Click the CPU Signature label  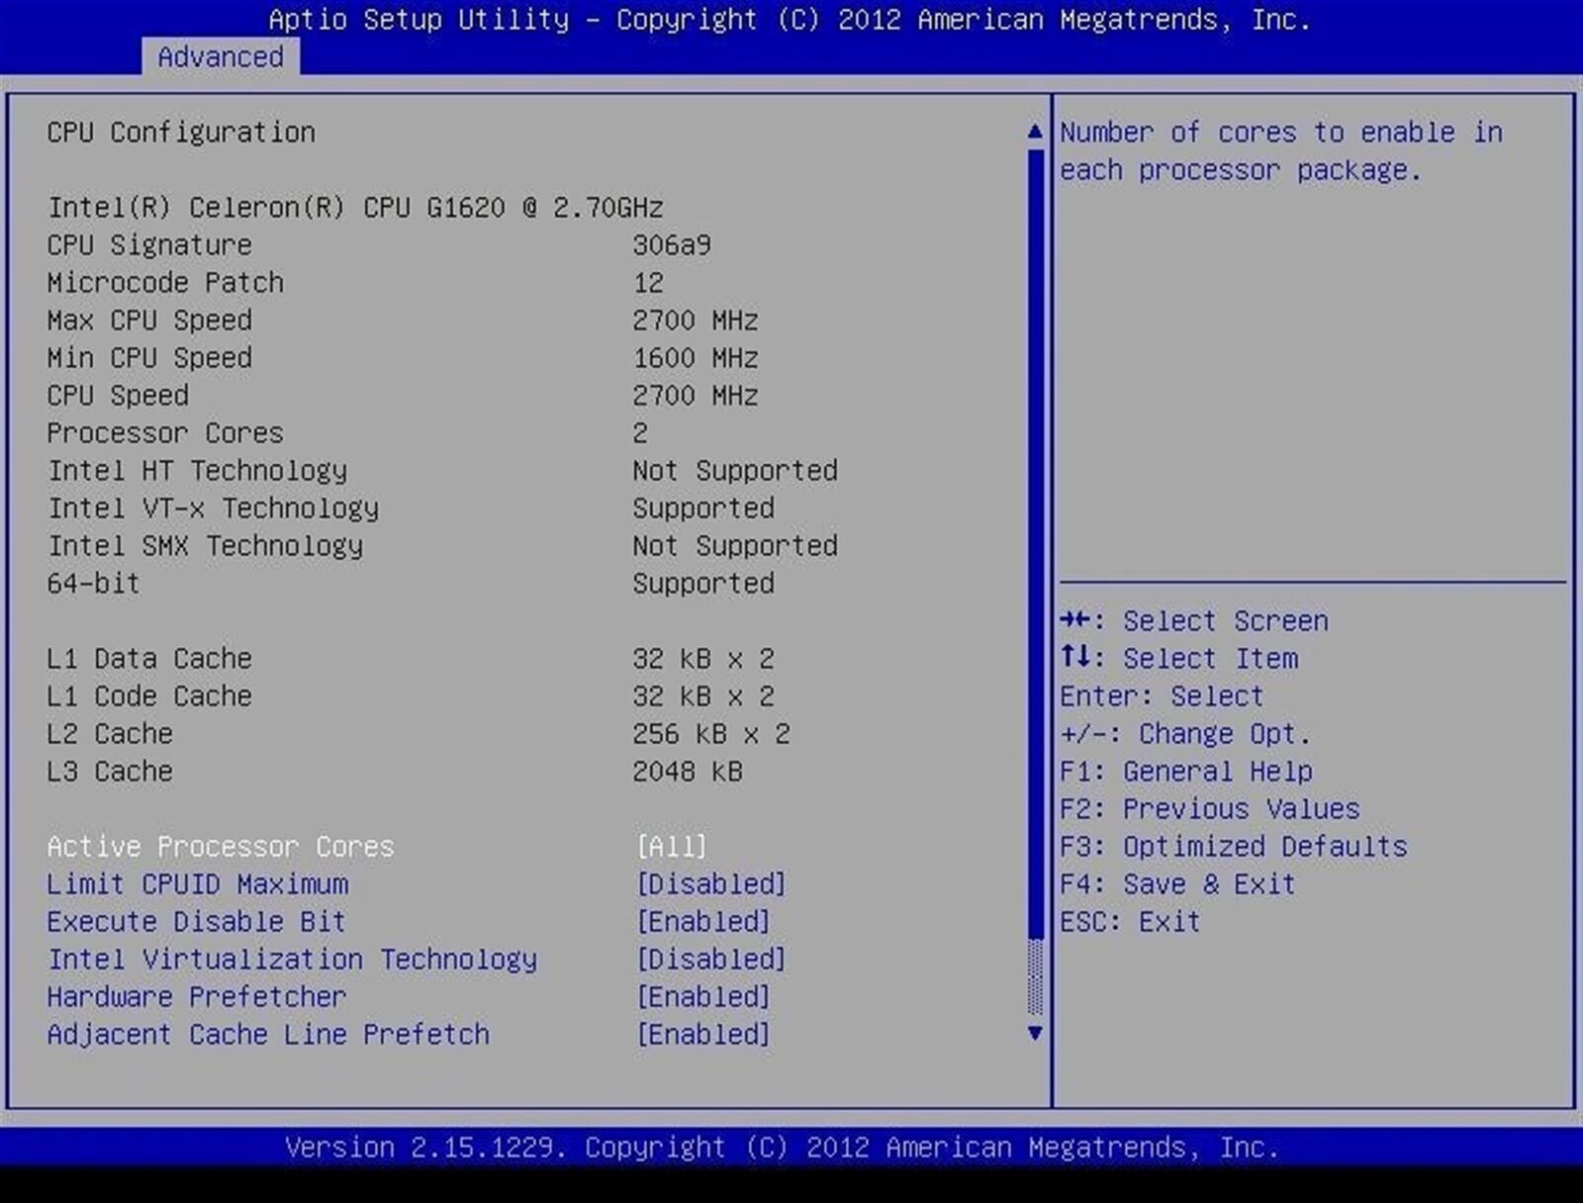pyautogui.click(x=149, y=245)
